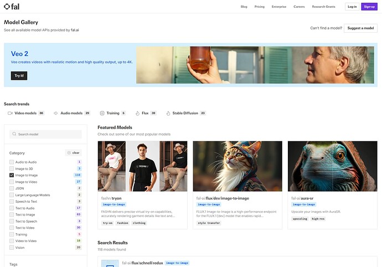Click the fashion tag
Screen dimensions: 382x267
pos(122,223)
